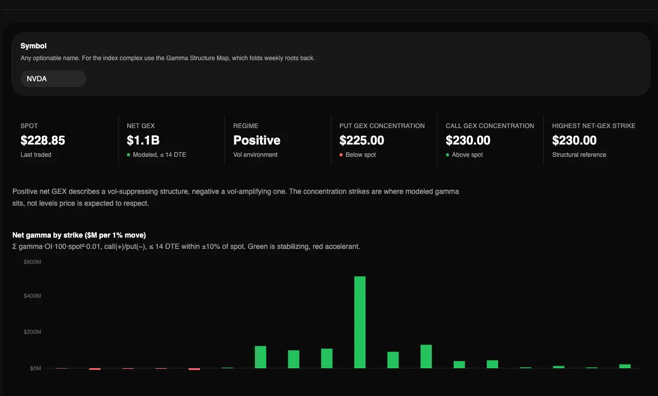
Task: Select the $225.00 put concentration value
Action: coord(362,140)
